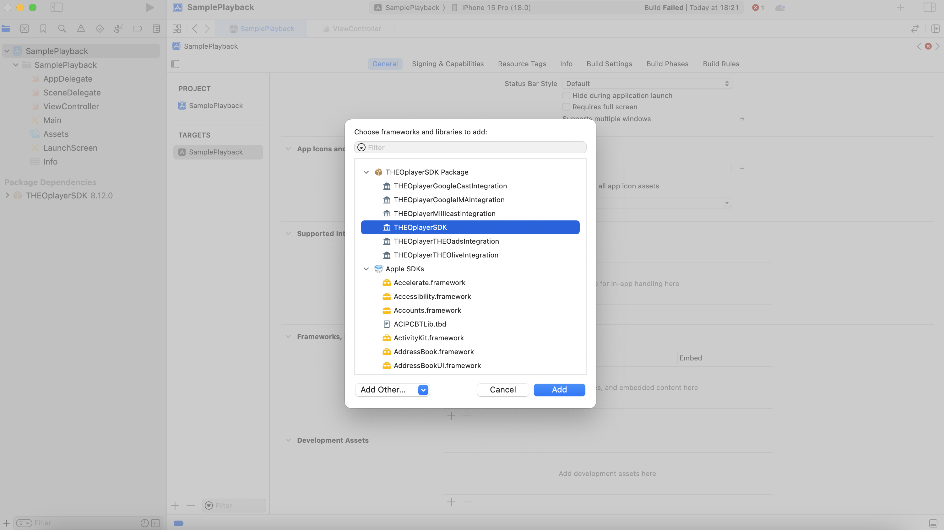Viewport: 944px width, 530px height.
Task: Check Requires full screen option
Action: coord(566,107)
